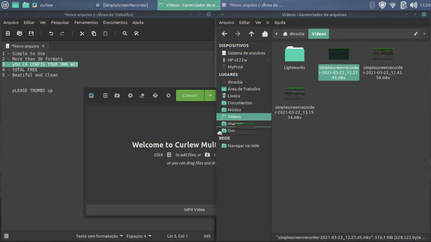Click the magnifier search icon in text editor
431x242 pixels.
coord(125,33)
